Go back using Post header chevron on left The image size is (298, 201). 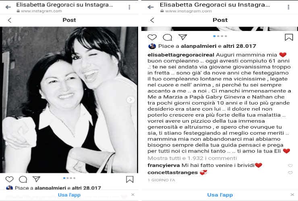10,20
